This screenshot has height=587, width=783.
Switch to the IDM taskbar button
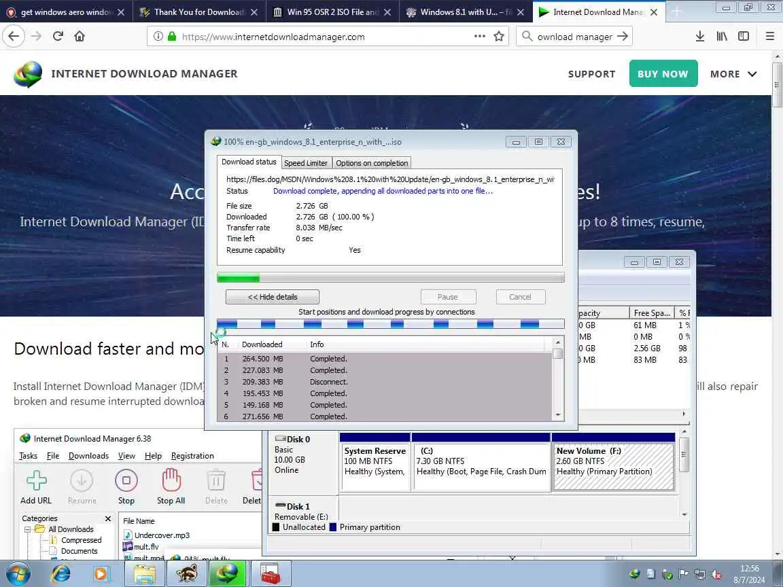227,574
